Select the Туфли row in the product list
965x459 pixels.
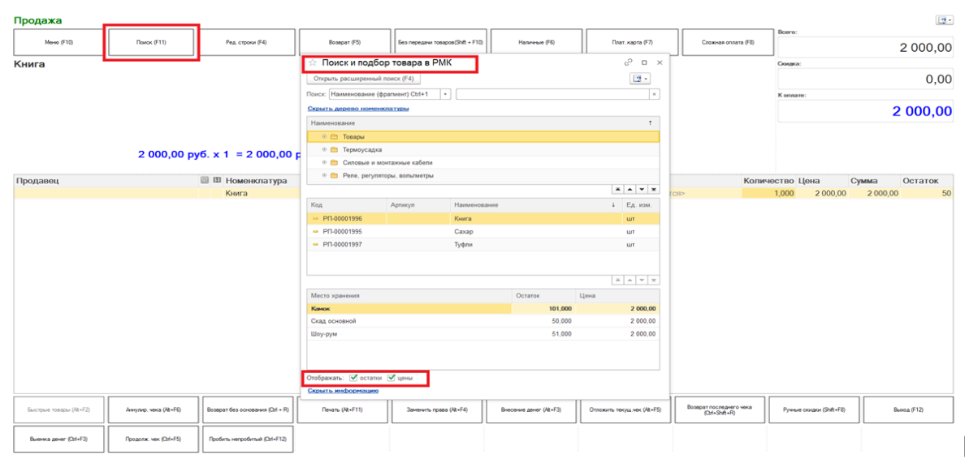point(465,244)
